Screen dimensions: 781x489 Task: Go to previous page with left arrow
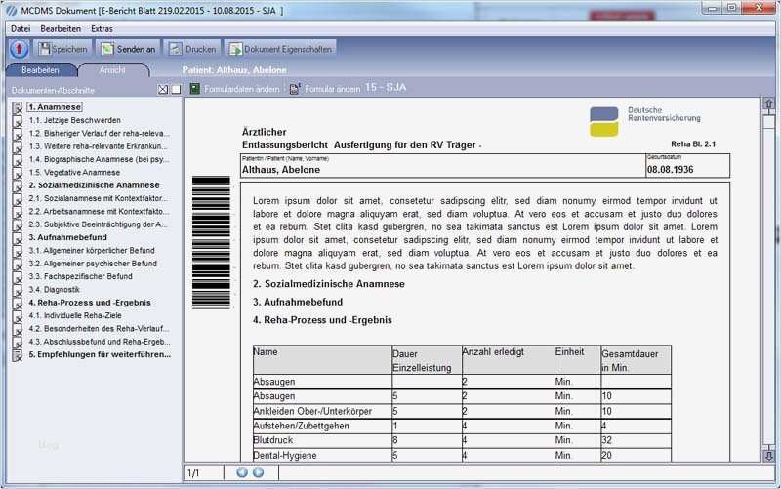click(x=242, y=472)
